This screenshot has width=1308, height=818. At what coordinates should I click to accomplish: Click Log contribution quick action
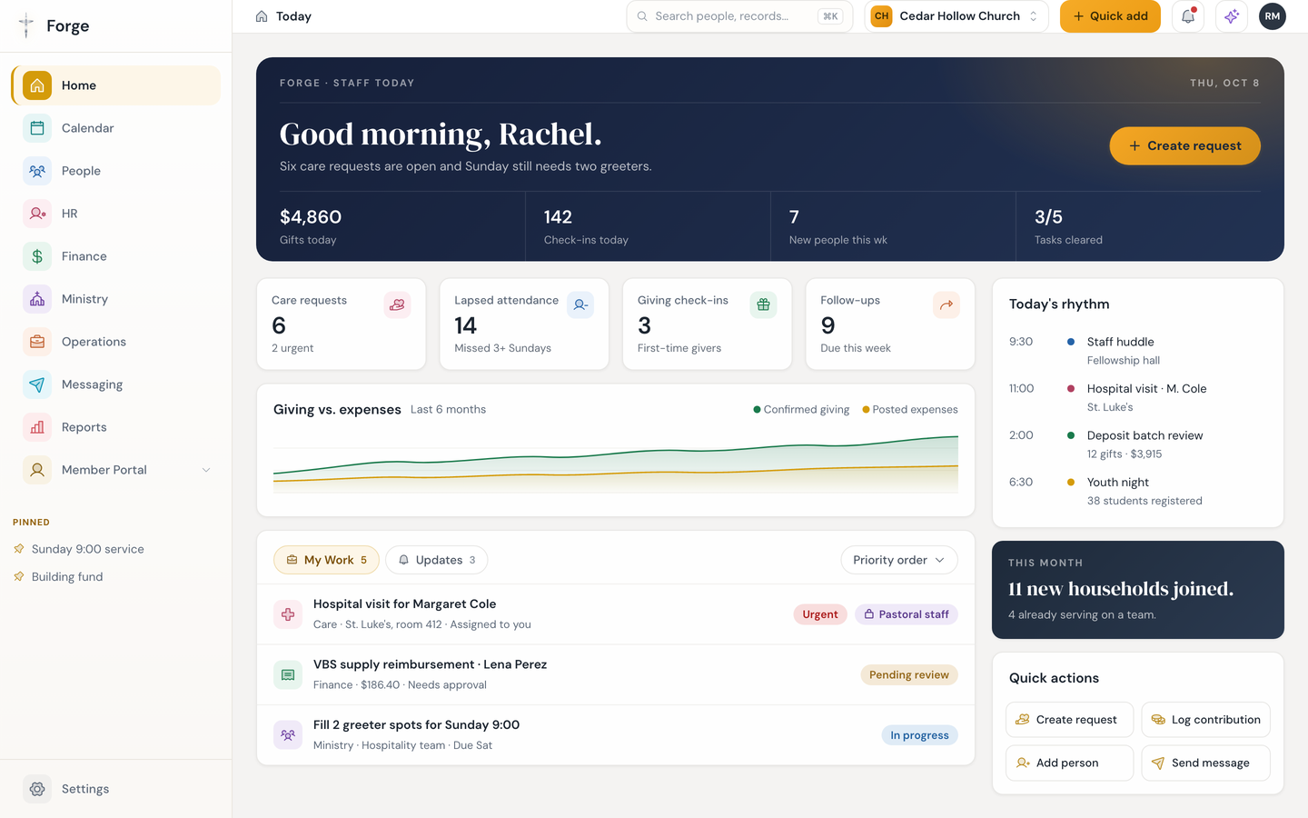(x=1205, y=720)
